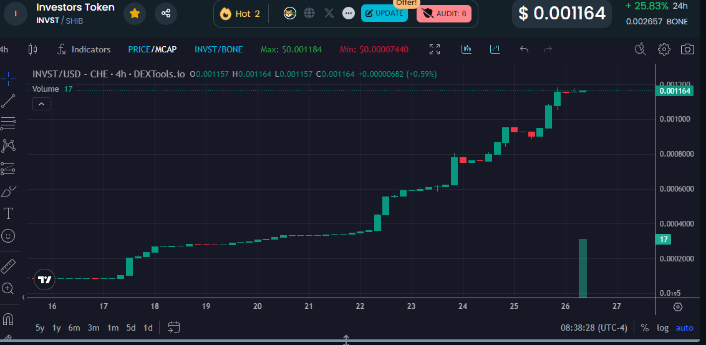Set chart range to 1y

click(x=56, y=328)
